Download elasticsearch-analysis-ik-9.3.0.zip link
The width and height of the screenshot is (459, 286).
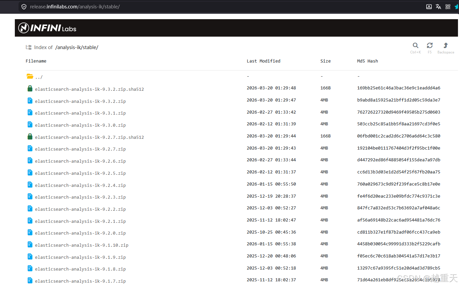[x=80, y=125]
